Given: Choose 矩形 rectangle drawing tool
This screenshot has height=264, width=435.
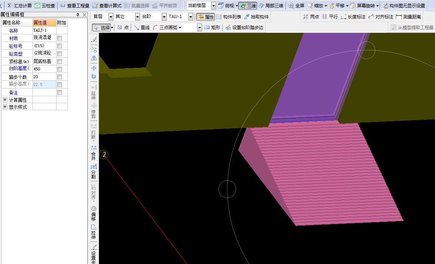Looking at the screenshot, I should point(212,27).
